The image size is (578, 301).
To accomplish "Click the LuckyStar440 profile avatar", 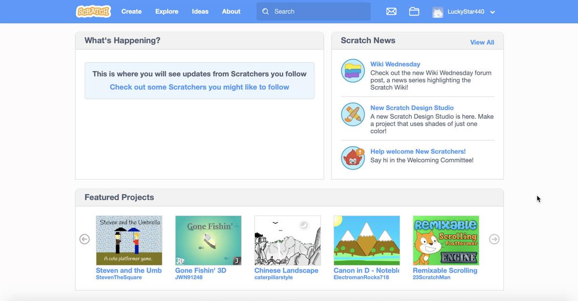I will point(437,12).
